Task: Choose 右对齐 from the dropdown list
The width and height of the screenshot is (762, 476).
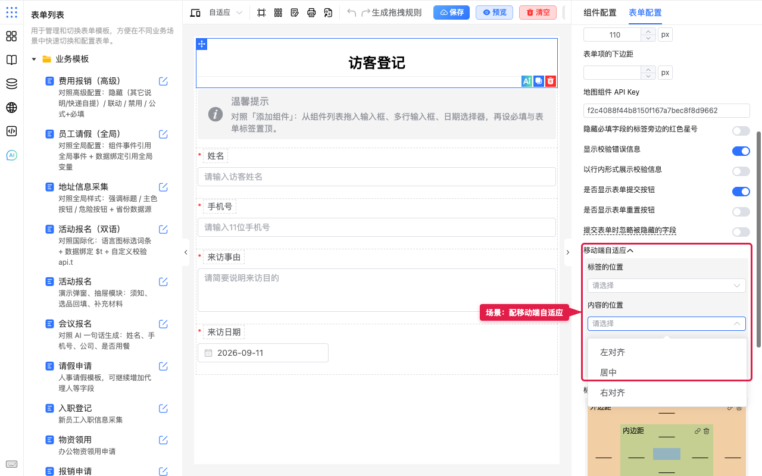Action: click(667, 393)
